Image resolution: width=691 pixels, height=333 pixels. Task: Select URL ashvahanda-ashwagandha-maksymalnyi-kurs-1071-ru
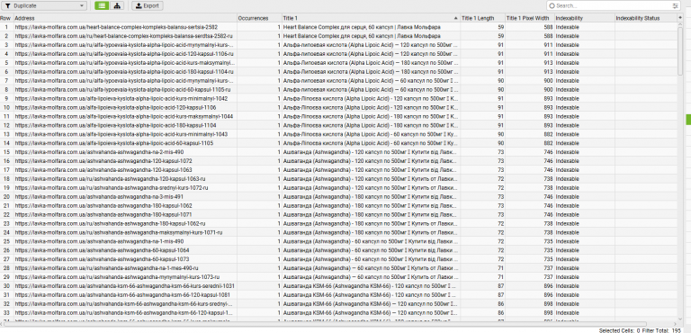[119, 232]
